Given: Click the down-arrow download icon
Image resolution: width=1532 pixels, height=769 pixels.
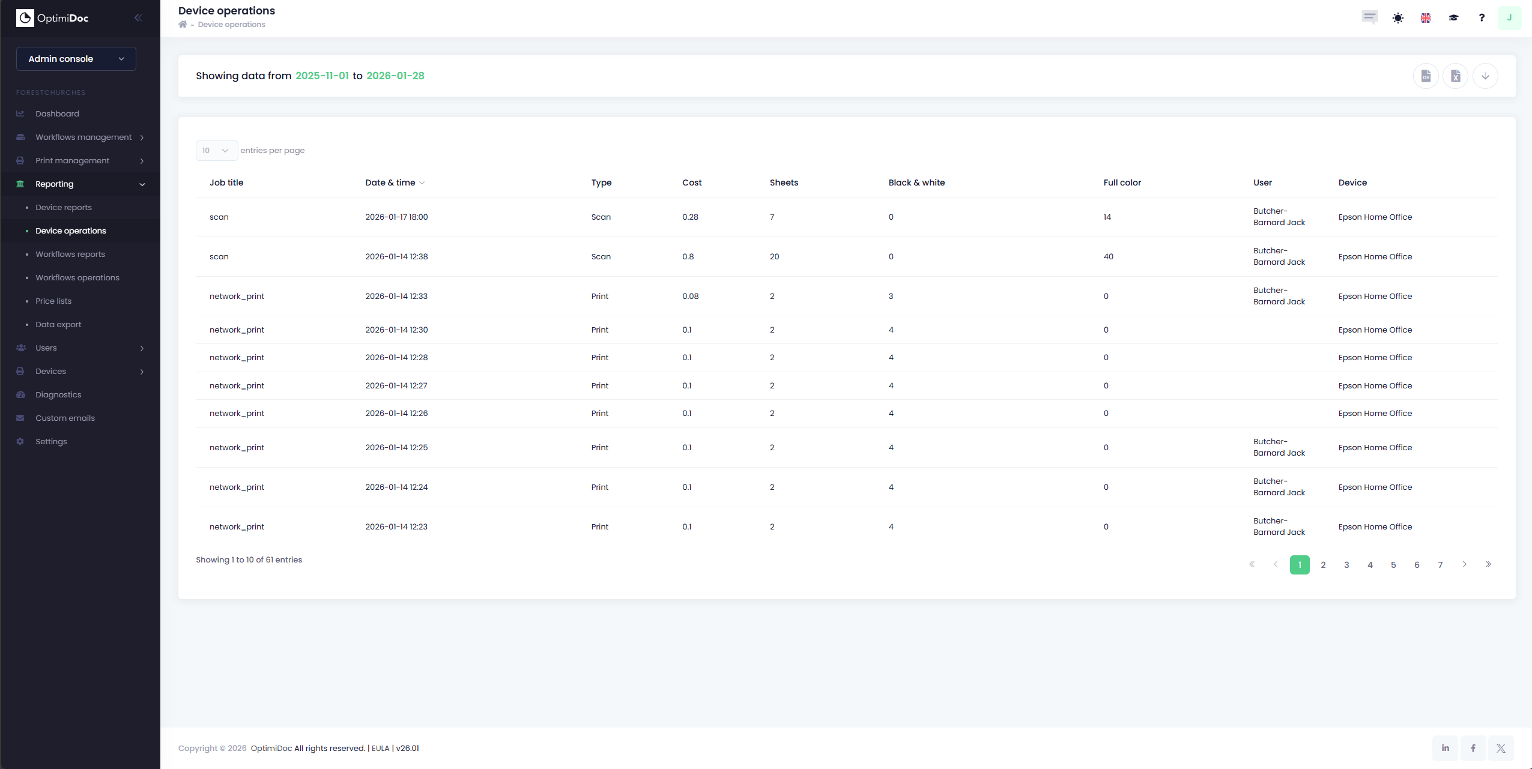Looking at the screenshot, I should [x=1485, y=76].
